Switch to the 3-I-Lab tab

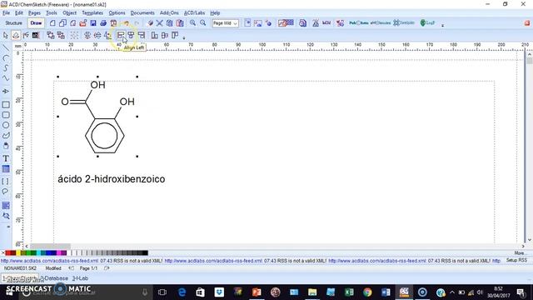click(x=80, y=278)
